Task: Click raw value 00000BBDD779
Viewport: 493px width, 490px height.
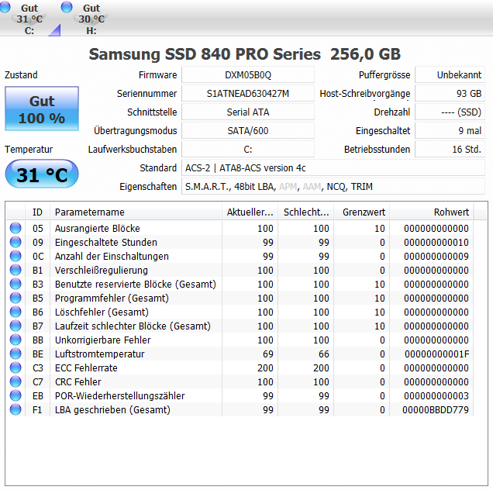Action: point(436,410)
